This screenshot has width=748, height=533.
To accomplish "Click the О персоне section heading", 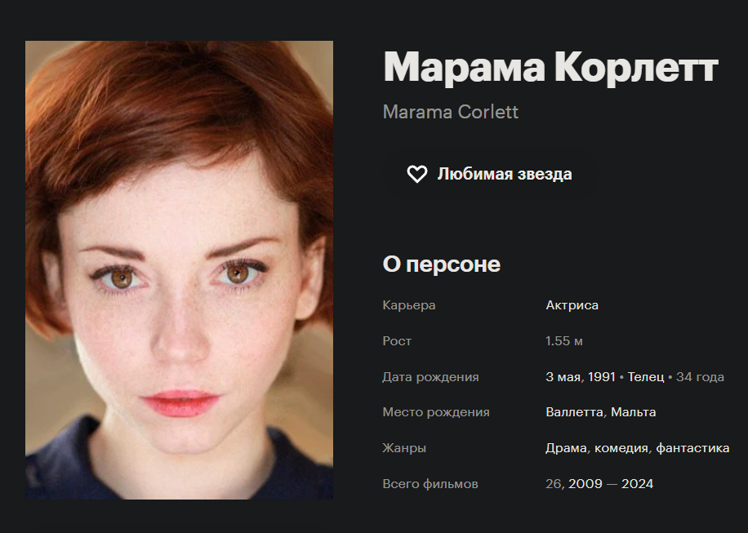I will pos(441,264).
